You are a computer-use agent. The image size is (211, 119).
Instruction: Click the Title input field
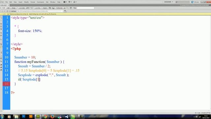[85, 8]
